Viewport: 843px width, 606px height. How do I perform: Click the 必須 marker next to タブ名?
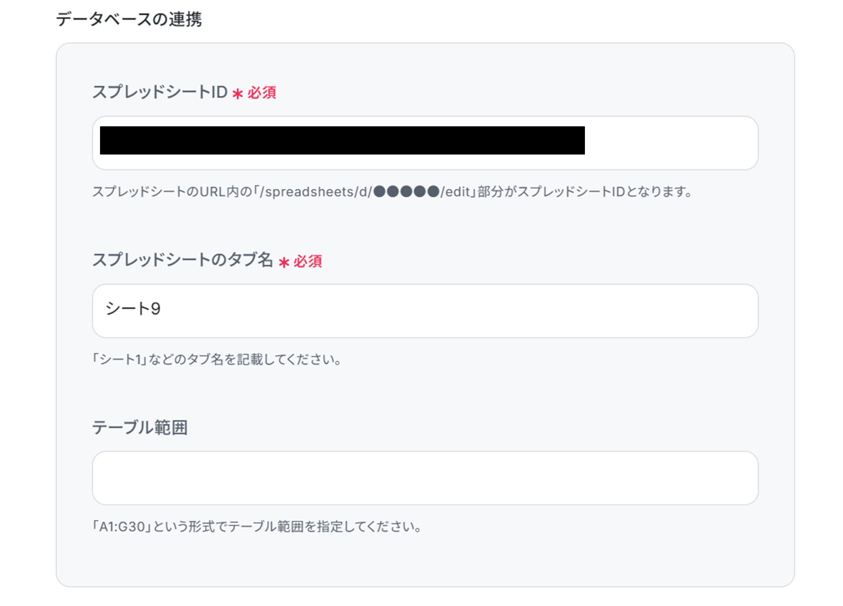[x=308, y=261]
